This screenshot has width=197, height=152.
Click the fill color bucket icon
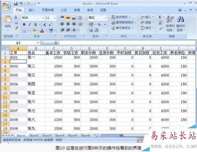[34, 30]
